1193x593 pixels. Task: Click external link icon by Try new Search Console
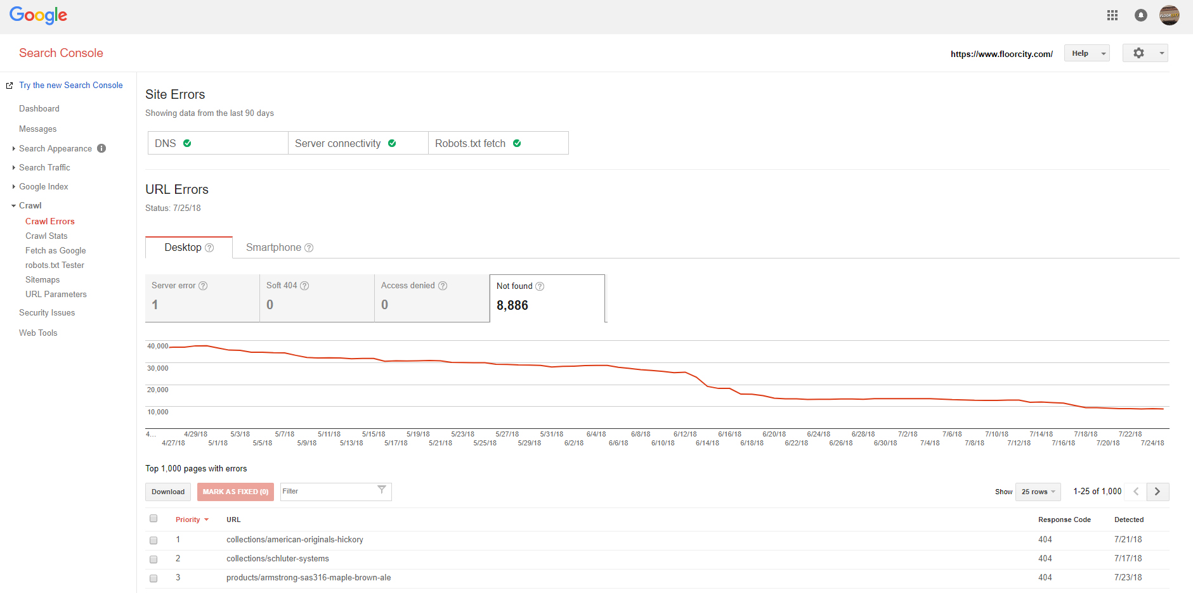[x=10, y=86]
